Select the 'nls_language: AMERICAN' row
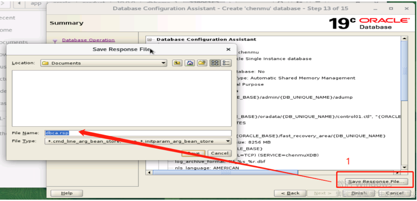This screenshot has height=201, width=417. (207, 168)
